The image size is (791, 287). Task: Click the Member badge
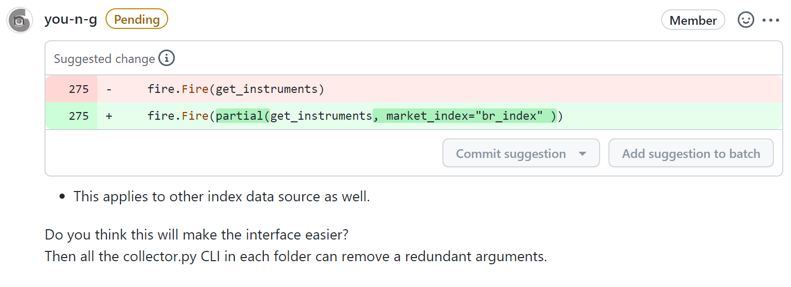[x=693, y=21]
